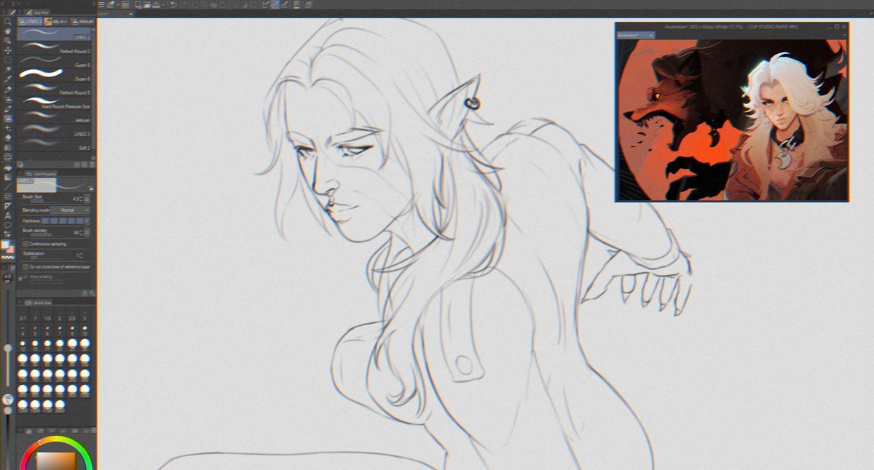The image size is (874, 470).
Task: Click the Undo arrow icon
Action: (173, 4)
